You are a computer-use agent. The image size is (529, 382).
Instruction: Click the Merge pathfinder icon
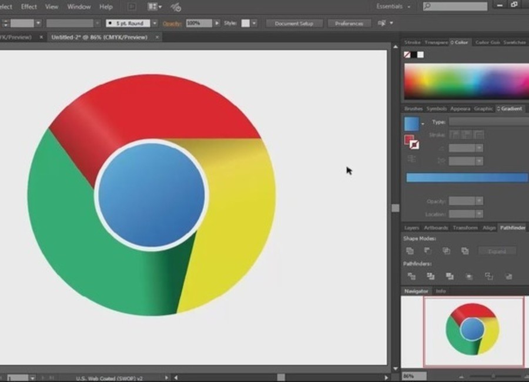(x=450, y=276)
